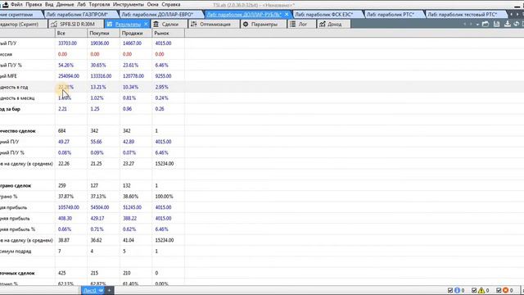Click the orange error icon in status bar
Image resolution: width=524 pixels, height=295 pixels.
coord(506,290)
